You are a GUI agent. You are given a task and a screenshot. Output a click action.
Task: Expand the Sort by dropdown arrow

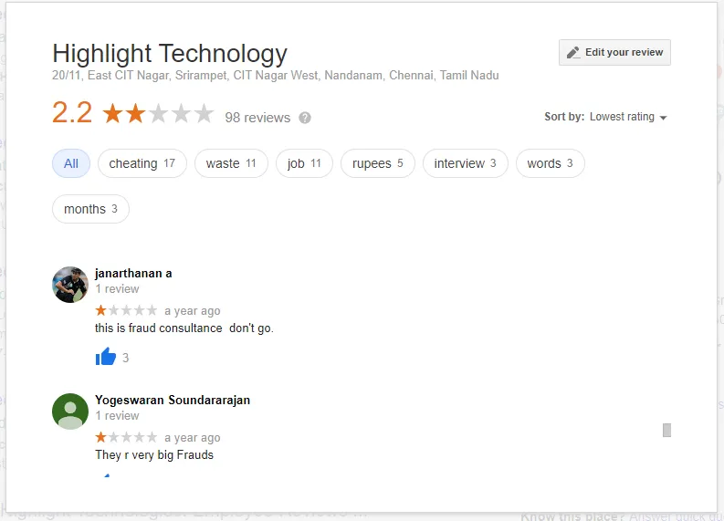point(664,118)
